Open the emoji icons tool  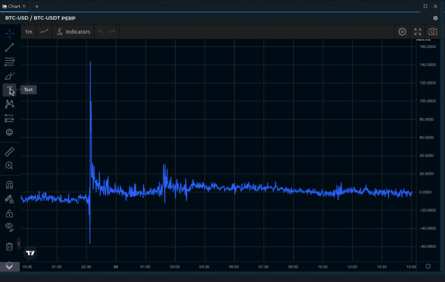(9, 132)
